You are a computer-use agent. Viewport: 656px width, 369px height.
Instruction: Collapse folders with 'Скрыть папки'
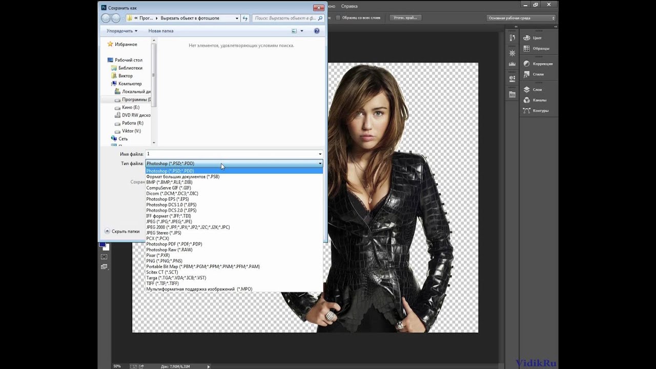tap(122, 231)
